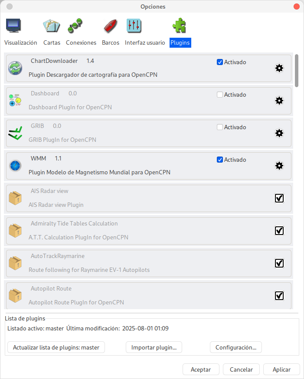Click the AutoTrackRaymarine title text
304x379 pixels.
[x=58, y=256]
